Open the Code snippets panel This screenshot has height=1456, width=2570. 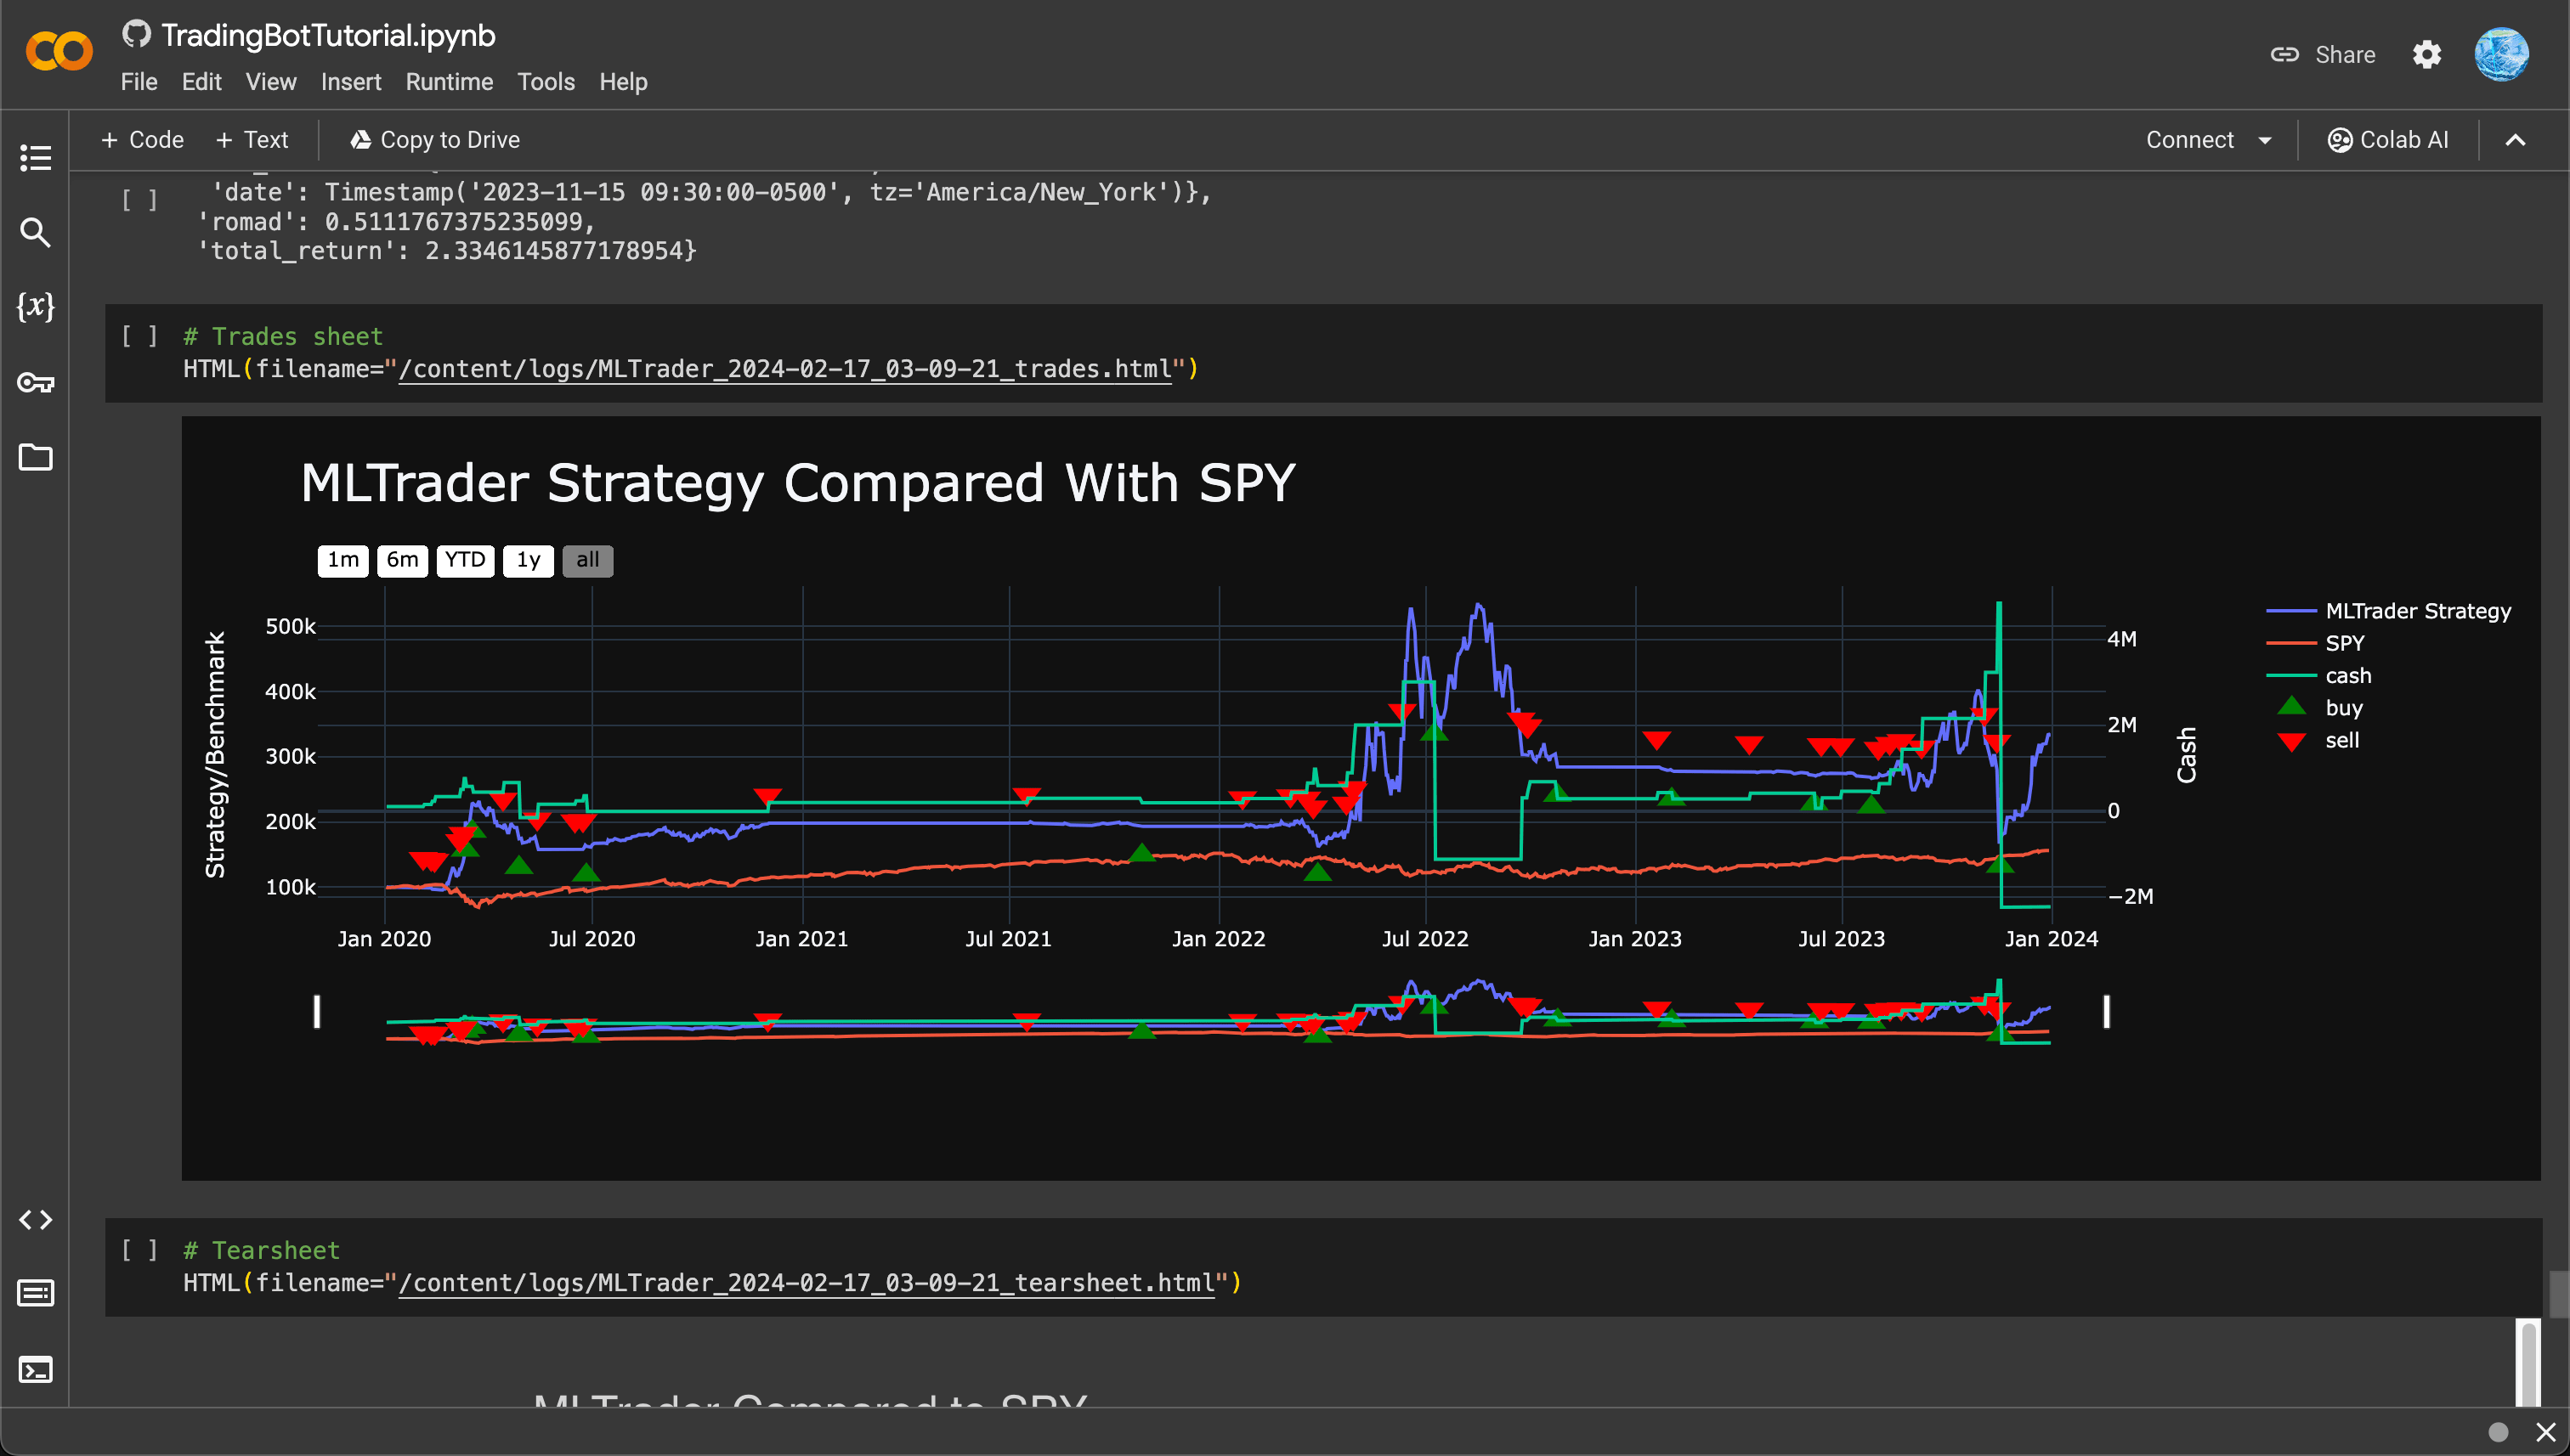(x=36, y=1219)
